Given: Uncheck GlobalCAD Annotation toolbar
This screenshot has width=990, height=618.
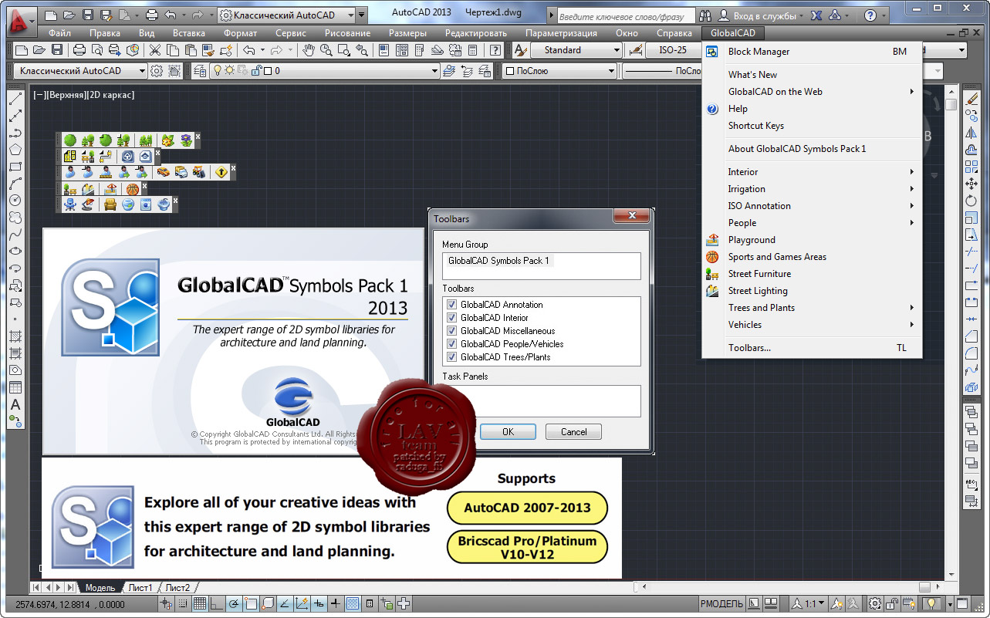Looking at the screenshot, I should [452, 305].
